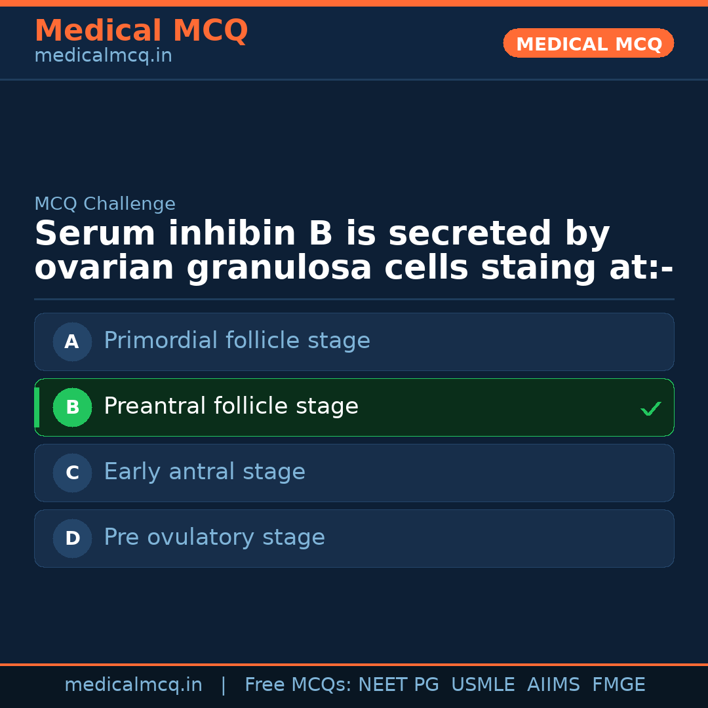Click the orange MEDICAL MCQ badge
This screenshot has height=708, width=708.
pyautogui.click(x=589, y=43)
